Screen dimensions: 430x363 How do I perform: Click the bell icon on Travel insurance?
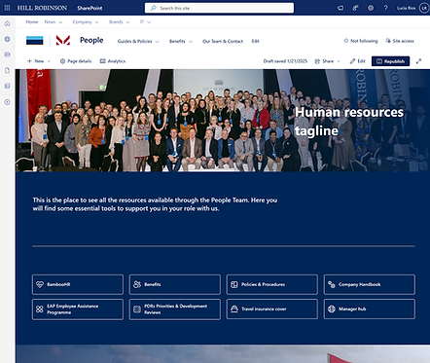pos(234,309)
